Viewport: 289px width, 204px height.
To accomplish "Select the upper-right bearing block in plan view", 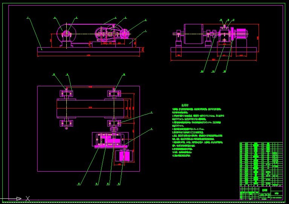I will [114, 94].
